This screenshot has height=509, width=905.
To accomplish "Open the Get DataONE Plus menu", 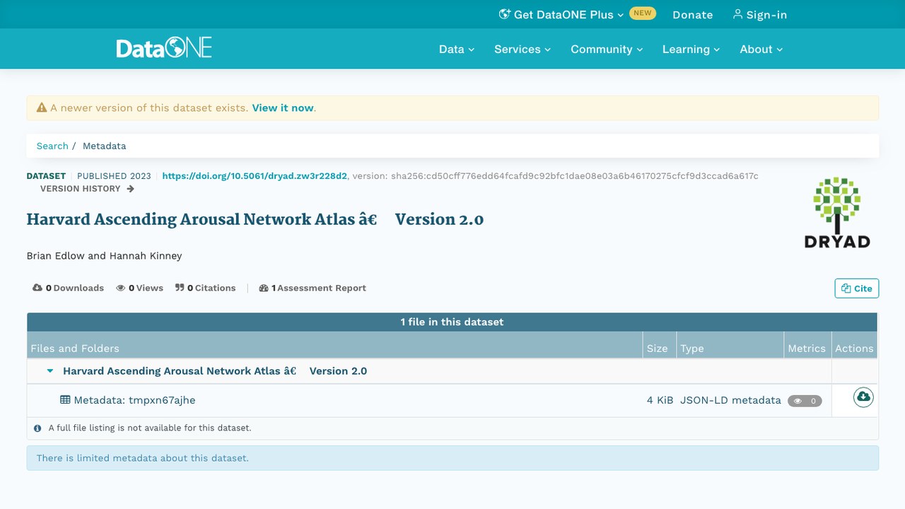I will click(561, 14).
